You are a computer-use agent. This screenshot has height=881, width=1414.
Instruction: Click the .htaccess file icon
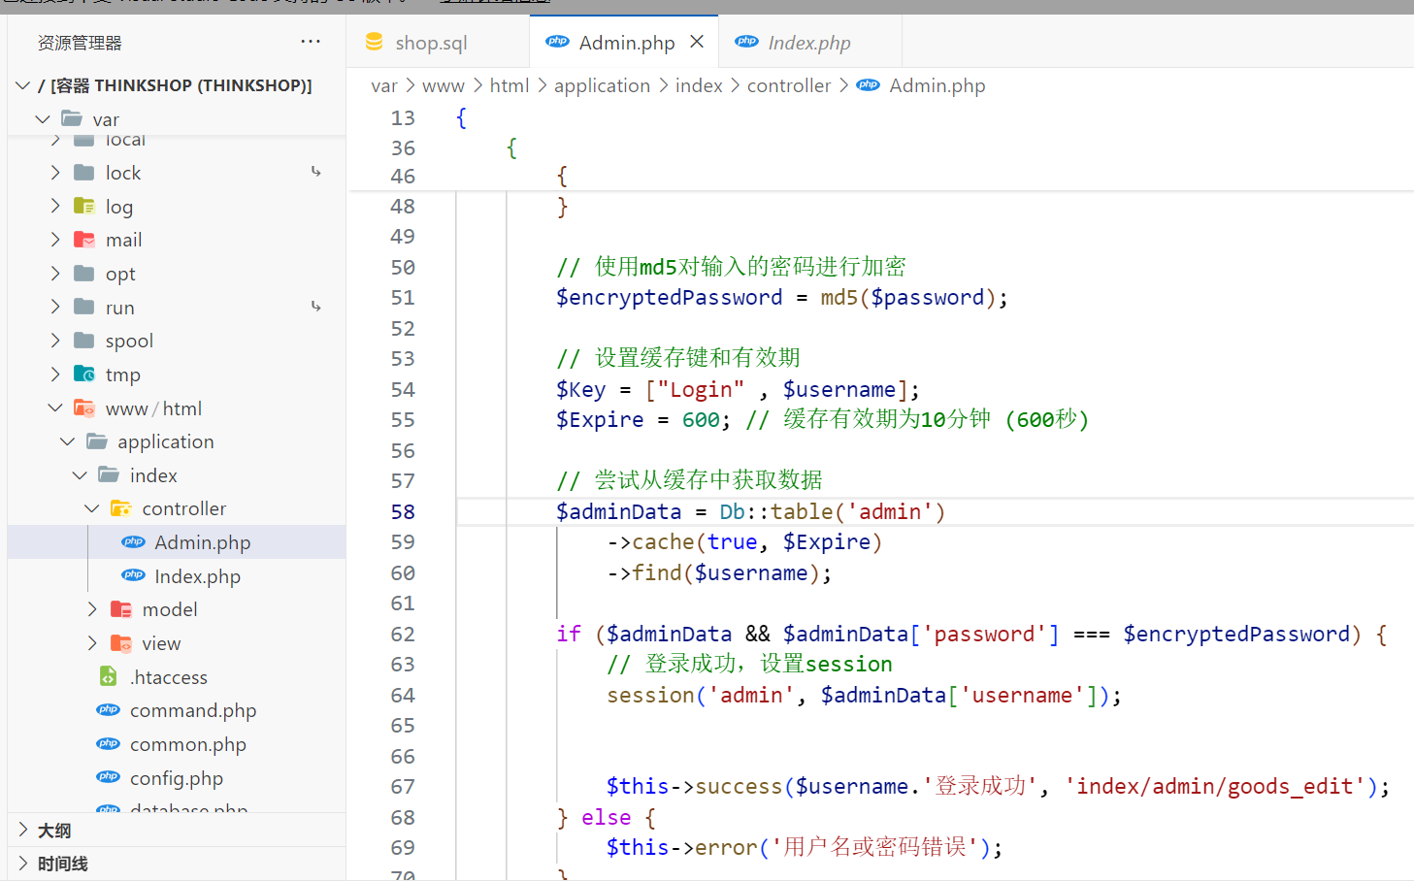tap(109, 676)
